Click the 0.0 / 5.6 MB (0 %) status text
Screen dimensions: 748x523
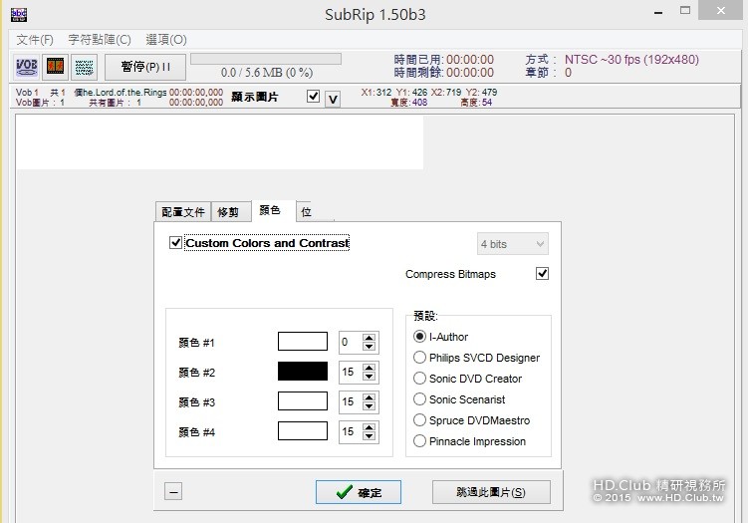(x=267, y=73)
